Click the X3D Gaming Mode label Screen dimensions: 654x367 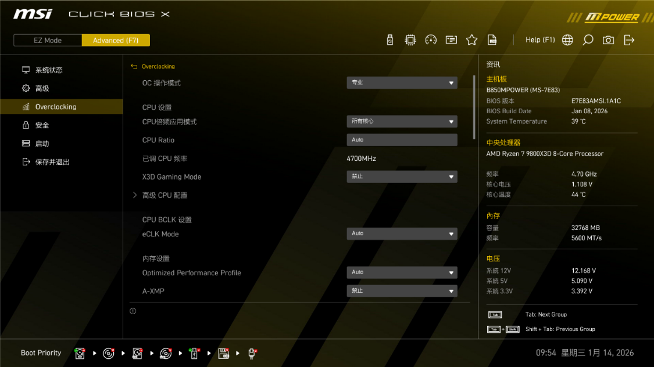click(x=171, y=177)
